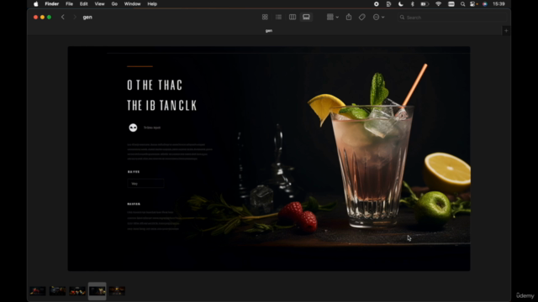Open the Help menu
This screenshot has width=538, height=302.
(x=152, y=4)
